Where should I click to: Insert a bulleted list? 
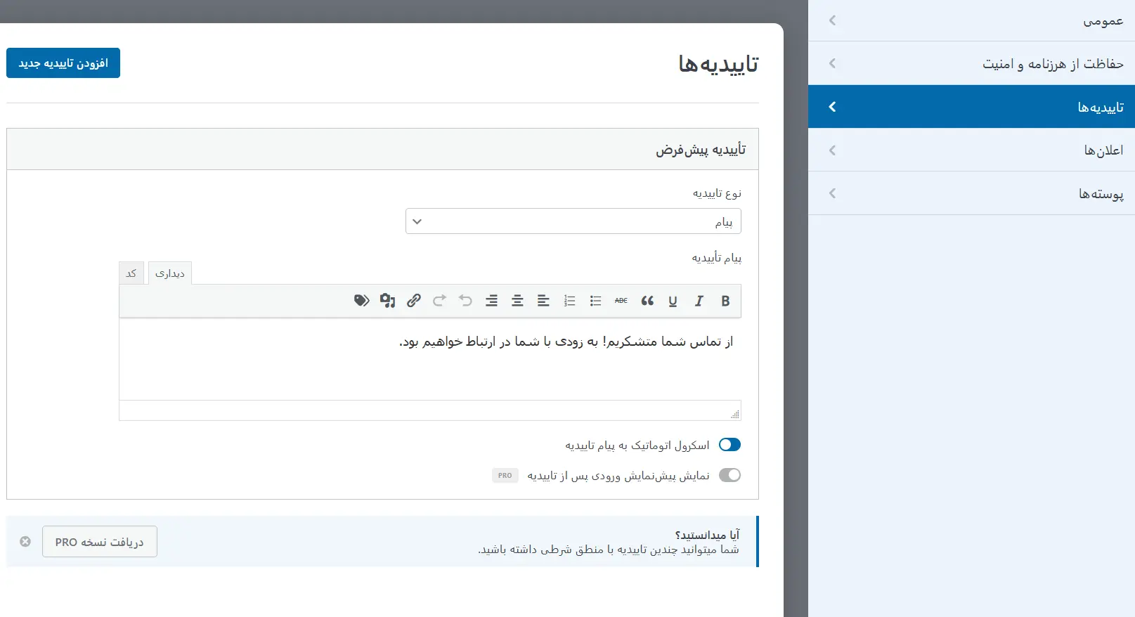click(595, 301)
